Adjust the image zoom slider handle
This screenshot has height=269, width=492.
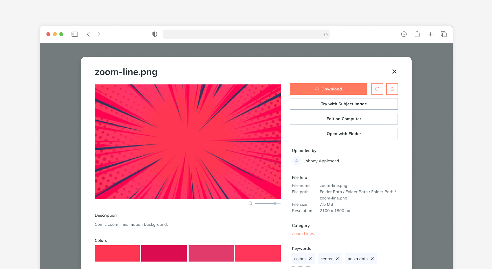(x=275, y=203)
